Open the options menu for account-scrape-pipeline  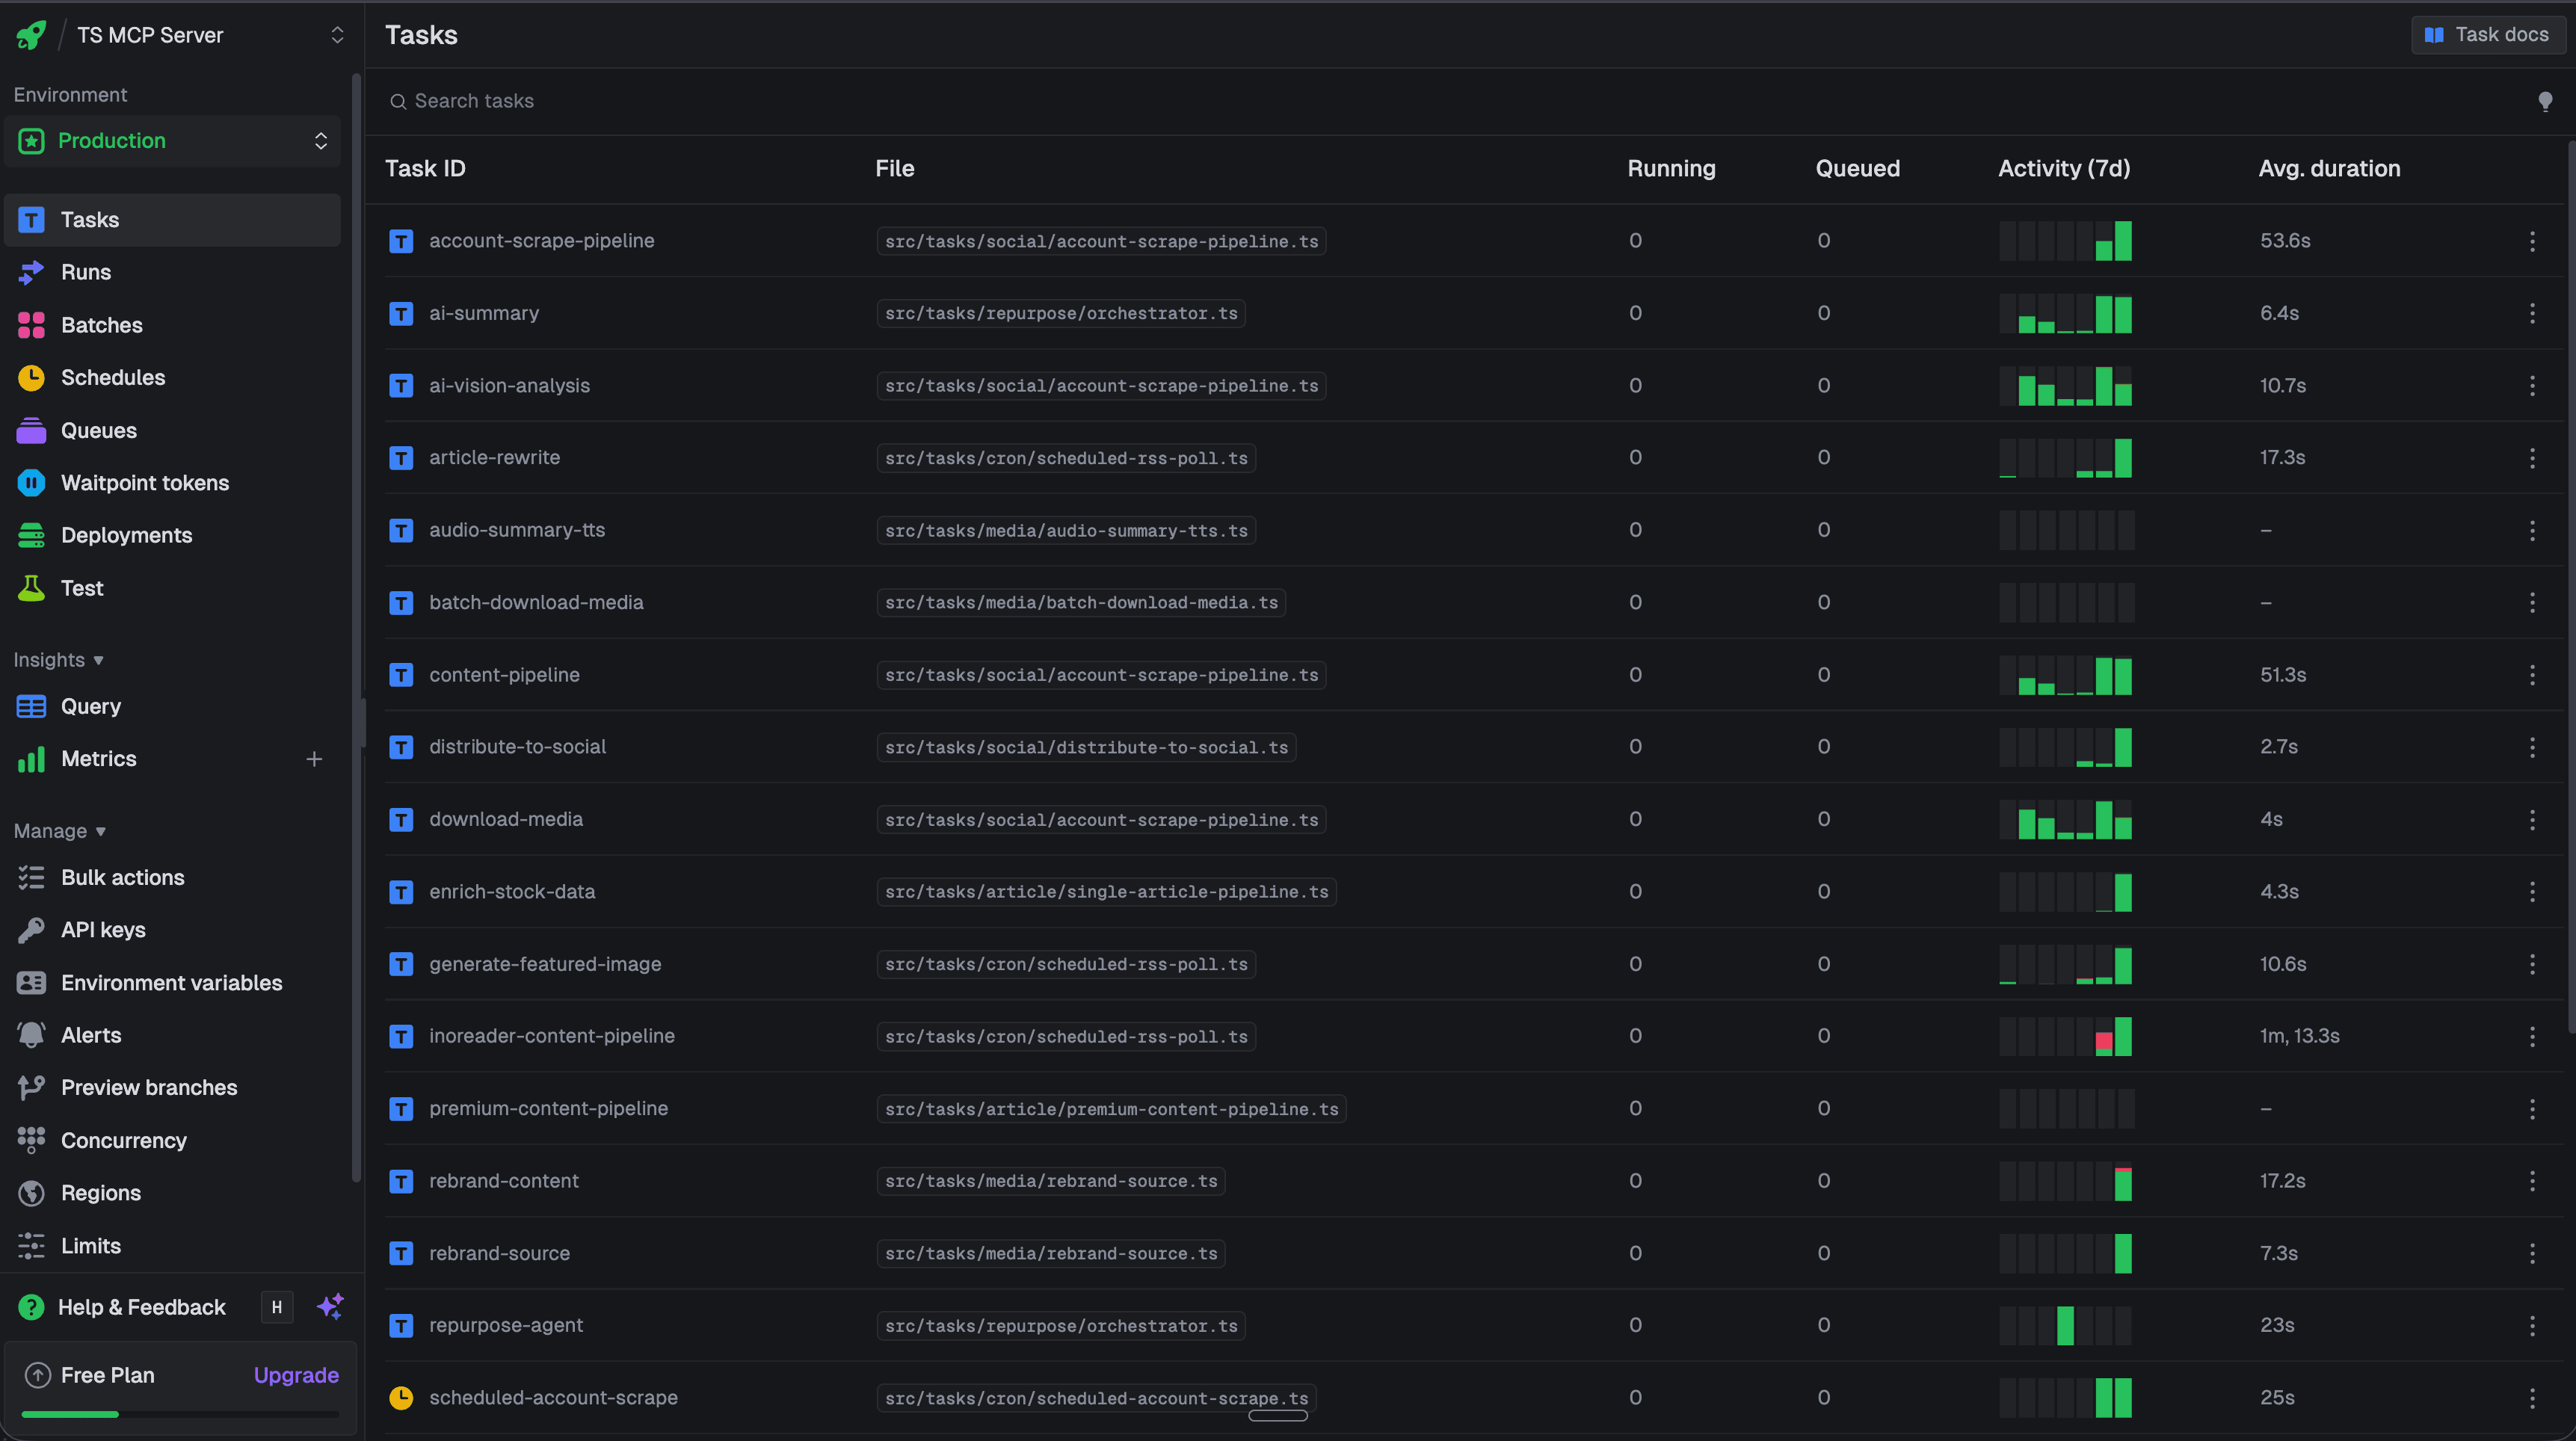2531,240
